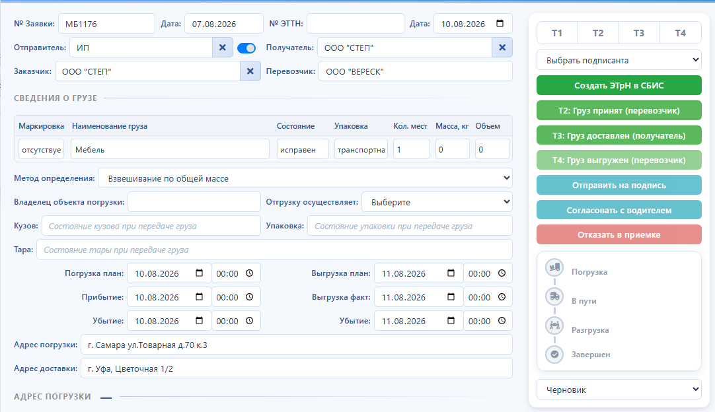Click T4: Груз выгружен (перевозчик) button
The width and height of the screenshot is (715, 412).
pyautogui.click(x=619, y=160)
